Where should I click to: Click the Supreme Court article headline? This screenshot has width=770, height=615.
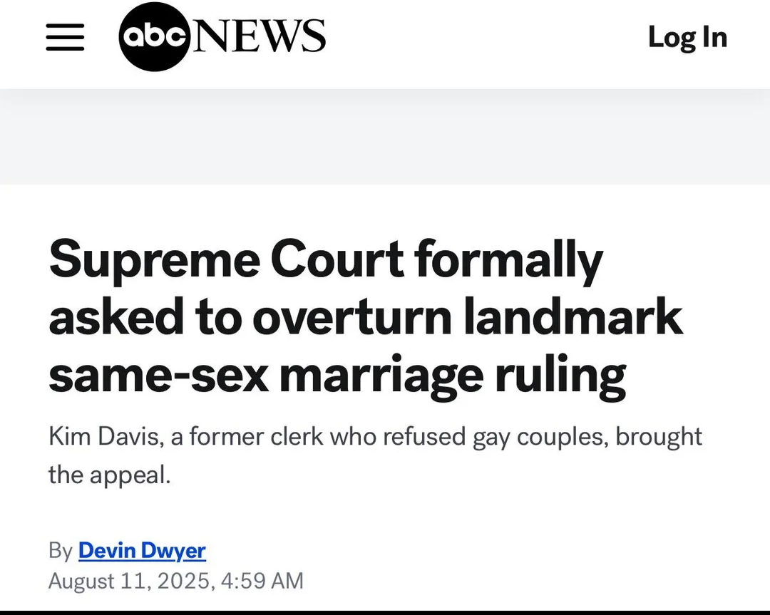click(x=365, y=317)
